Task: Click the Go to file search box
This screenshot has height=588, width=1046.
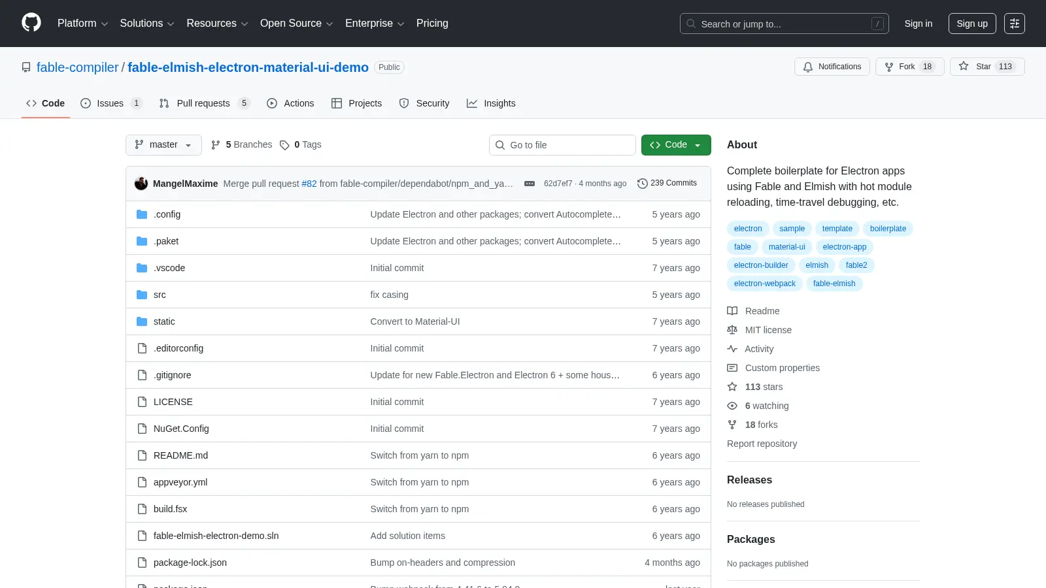Action: tap(562, 145)
